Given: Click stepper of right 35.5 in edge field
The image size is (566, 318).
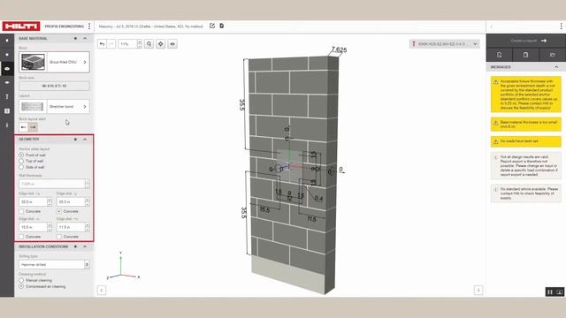Looking at the screenshot, I should pos(88,202).
